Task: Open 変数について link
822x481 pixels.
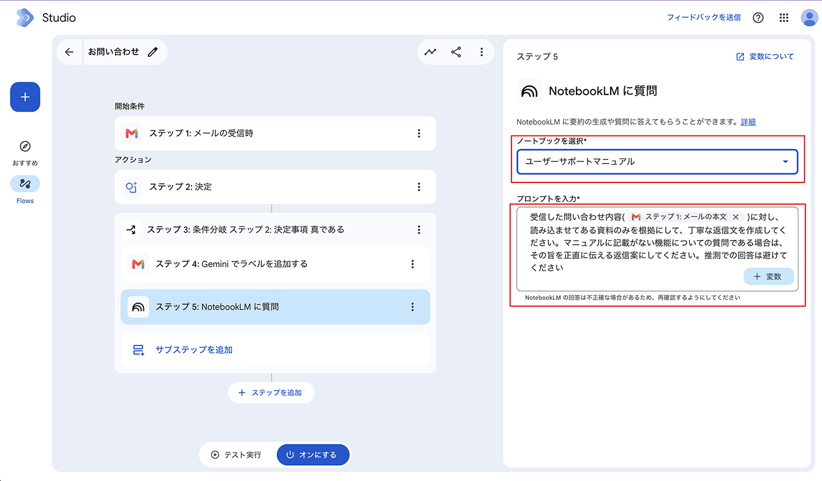Action: coord(765,56)
